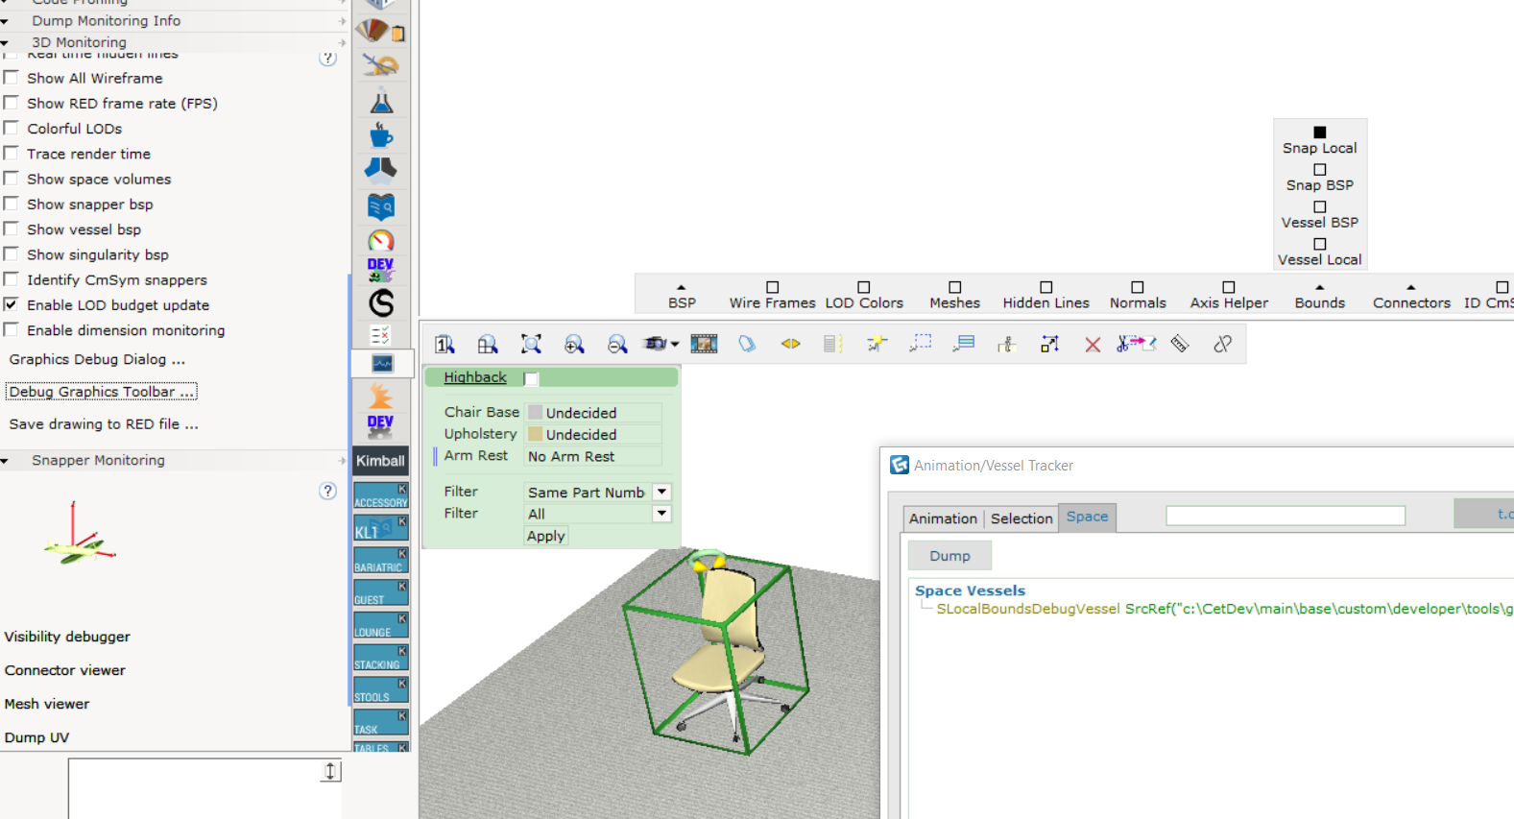Click the yellow double-arrow flip icon
The height and width of the screenshot is (819, 1514).
[x=790, y=344]
